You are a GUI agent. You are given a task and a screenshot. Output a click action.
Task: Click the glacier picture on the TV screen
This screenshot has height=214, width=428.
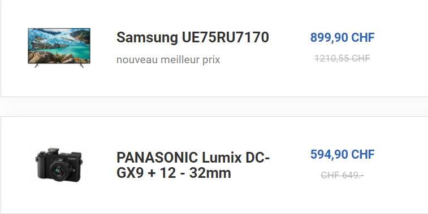click(59, 46)
